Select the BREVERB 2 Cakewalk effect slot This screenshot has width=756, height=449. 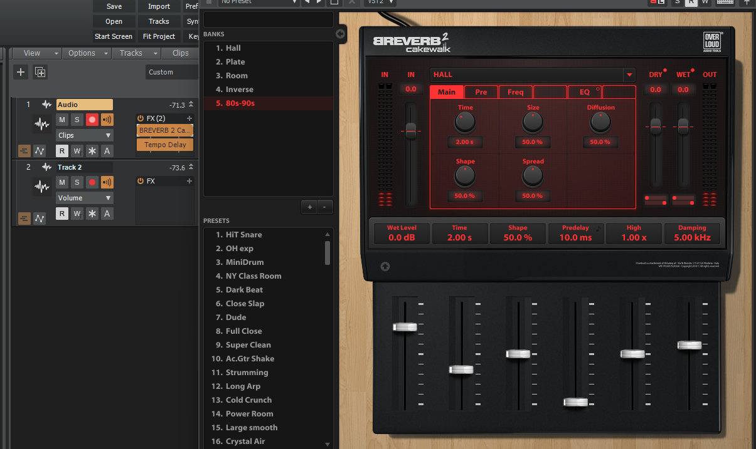(165, 130)
